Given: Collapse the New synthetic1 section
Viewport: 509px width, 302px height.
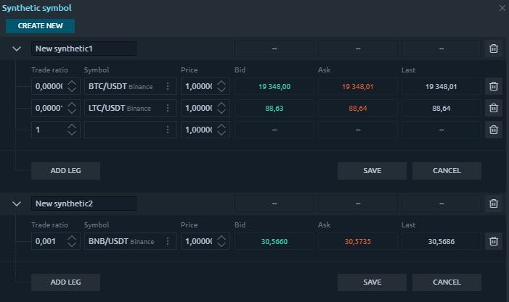Looking at the screenshot, I should (x=17, y=49).
